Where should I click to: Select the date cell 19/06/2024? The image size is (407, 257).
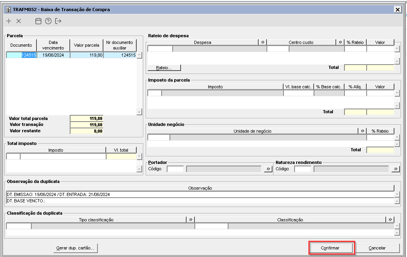tap(53, 55)
